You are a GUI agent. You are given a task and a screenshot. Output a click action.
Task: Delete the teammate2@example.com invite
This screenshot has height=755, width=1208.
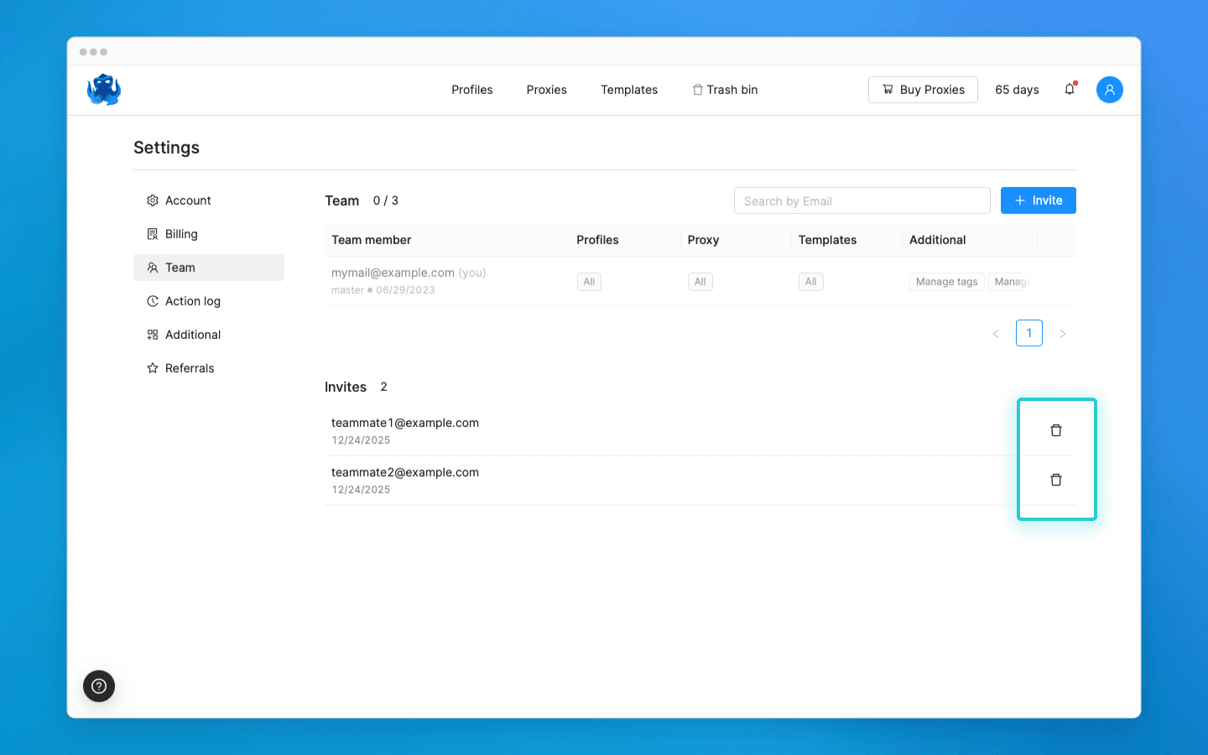pyautogui.click(x=1056, y=480)
